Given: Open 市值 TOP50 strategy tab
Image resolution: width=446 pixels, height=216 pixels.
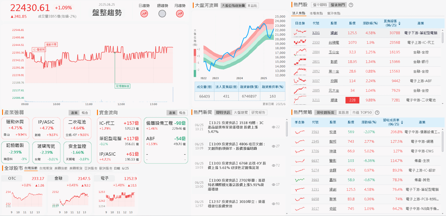Looking at the screenshot, I should [362, 112].
